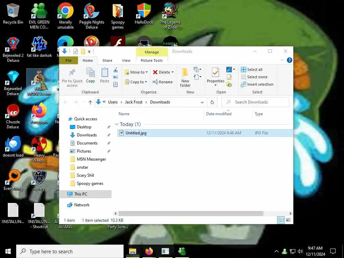
Task: Collapse the ribbon with the chevron
Action: (282, 60)
